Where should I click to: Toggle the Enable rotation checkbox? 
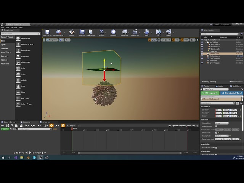[x=216, y=126]
